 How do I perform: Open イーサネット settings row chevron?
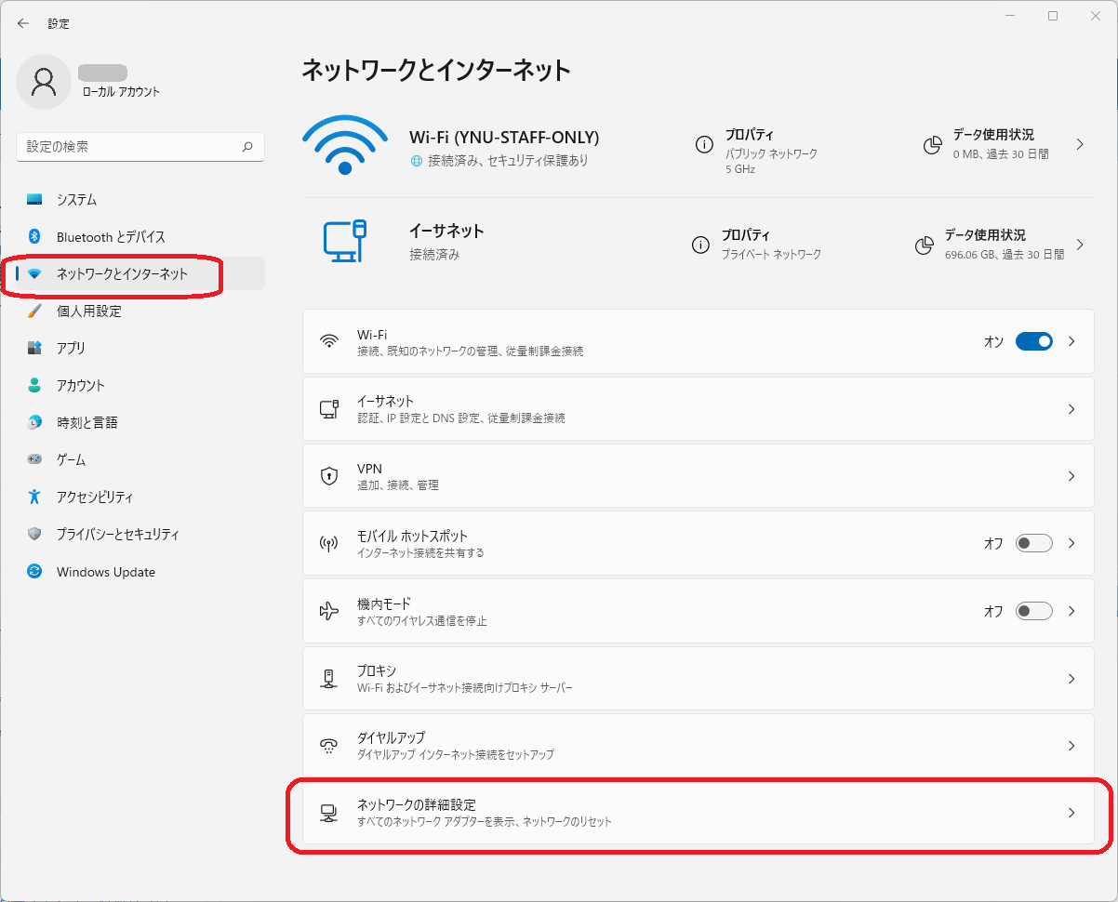pyautogui.click(x=1071, y=409)
